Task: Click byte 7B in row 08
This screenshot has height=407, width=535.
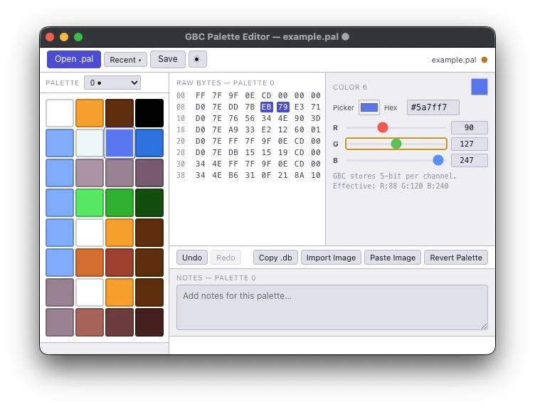Action: (250, 107)
